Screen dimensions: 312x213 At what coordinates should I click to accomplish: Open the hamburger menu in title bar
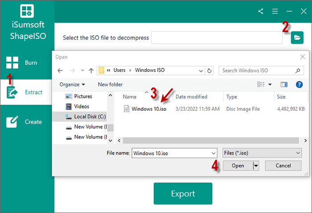coord(275,11)
